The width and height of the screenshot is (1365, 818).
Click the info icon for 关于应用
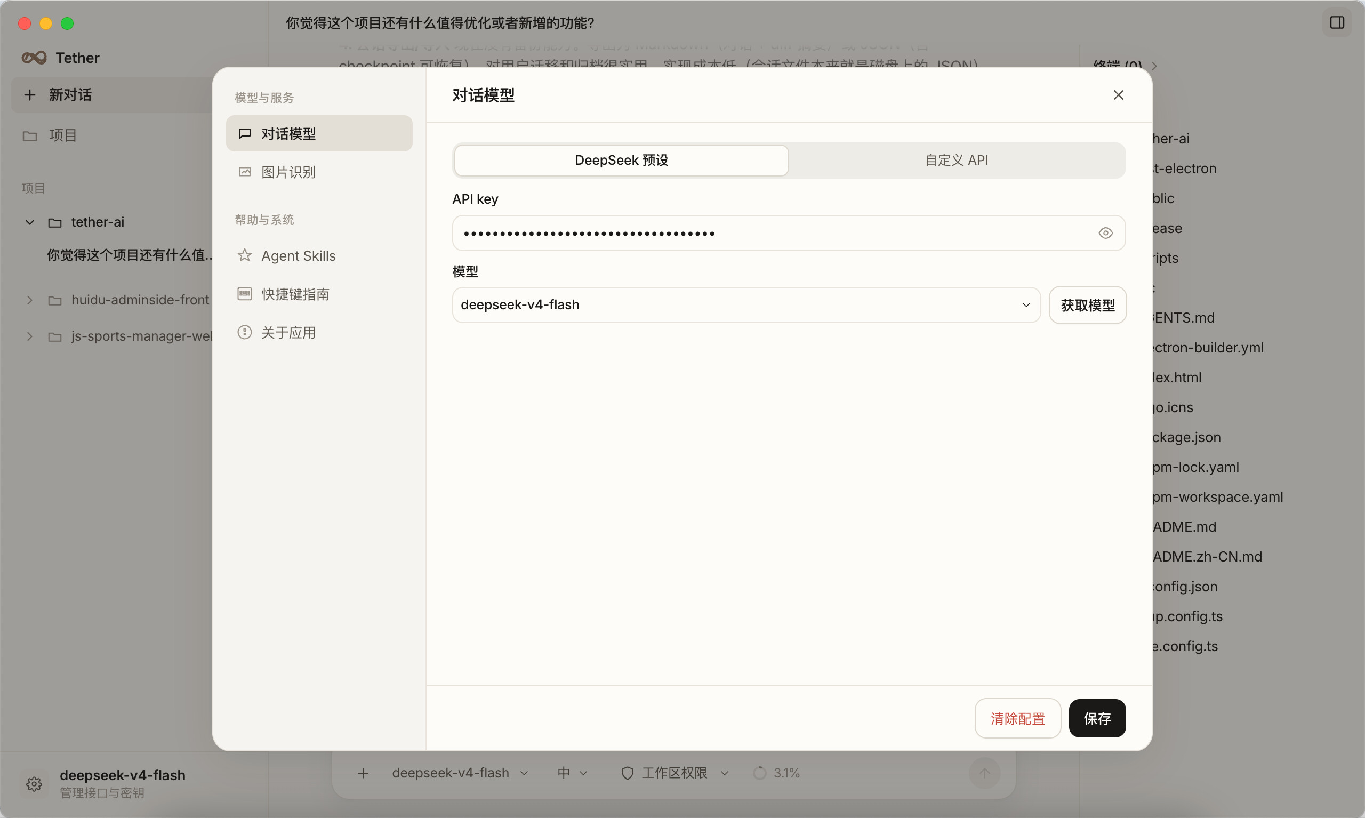(x=245, y=332)
